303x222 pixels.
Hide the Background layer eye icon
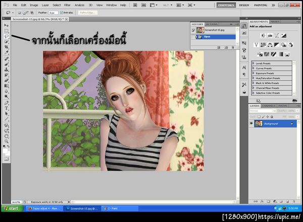point(251,123)
